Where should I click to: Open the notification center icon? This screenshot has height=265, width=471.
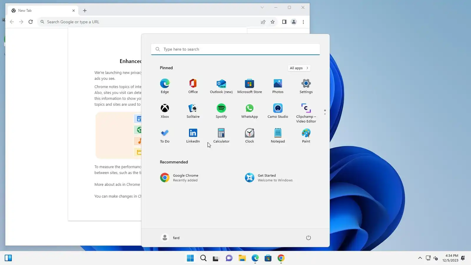coord(463,258)
